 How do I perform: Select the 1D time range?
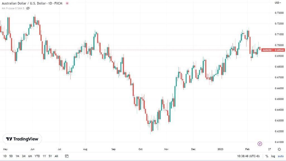pyautogui.click(x=5, y=156)
